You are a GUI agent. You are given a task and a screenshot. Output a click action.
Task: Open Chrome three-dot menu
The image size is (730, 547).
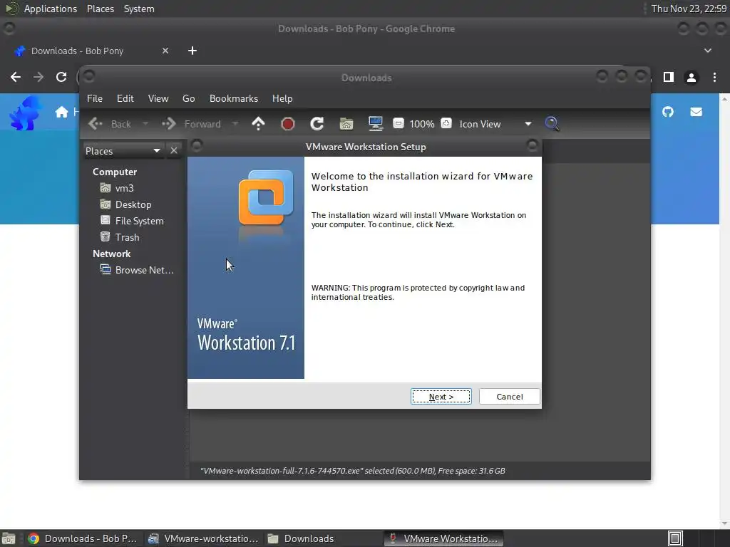[714, 77]
